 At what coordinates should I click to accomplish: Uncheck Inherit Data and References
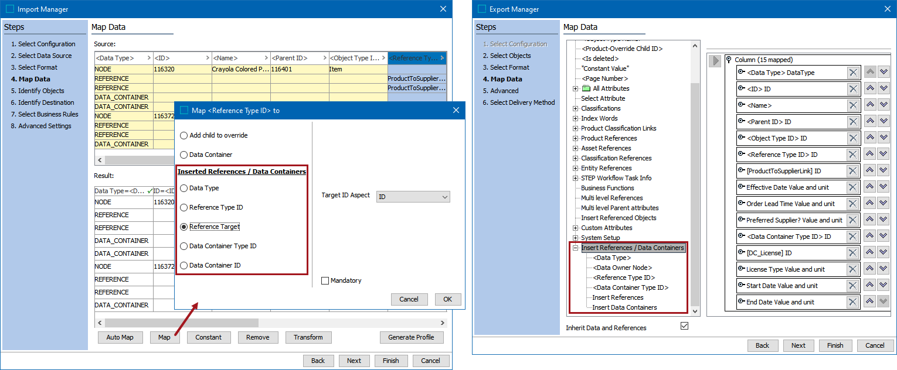coord(684,326)
